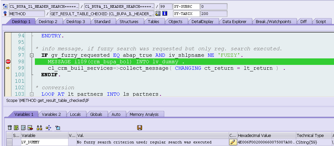Open the Diff tab
The image size is (334, 146).
pos(303,21)
